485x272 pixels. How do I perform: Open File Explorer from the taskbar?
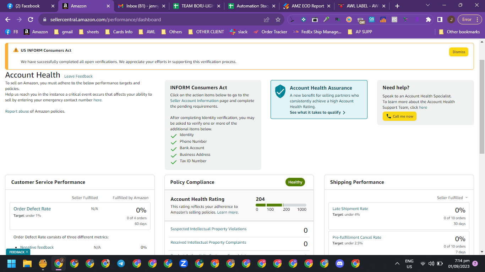pyautogui.click(x=27, y=263)
